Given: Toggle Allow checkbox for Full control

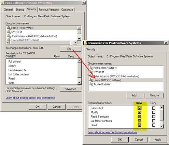Looking at the screenshot, I should pyautogui.click(x=139, y=108).
